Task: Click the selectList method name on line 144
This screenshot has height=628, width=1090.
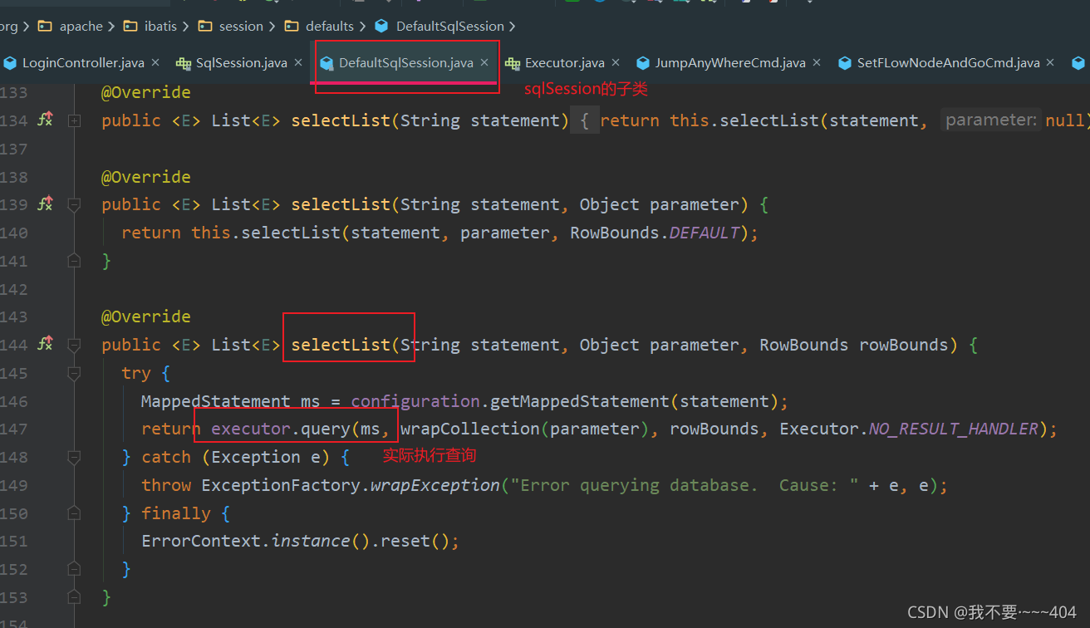Action: (x=341, y=345)
